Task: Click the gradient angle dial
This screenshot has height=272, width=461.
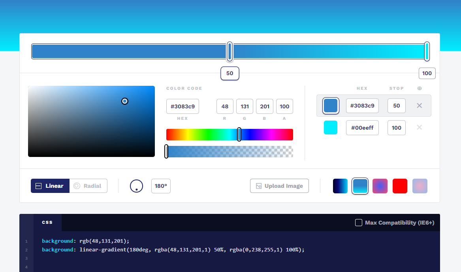Action: 136,186
